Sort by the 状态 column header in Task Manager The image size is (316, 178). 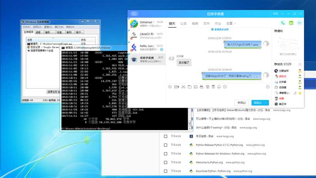87,40
